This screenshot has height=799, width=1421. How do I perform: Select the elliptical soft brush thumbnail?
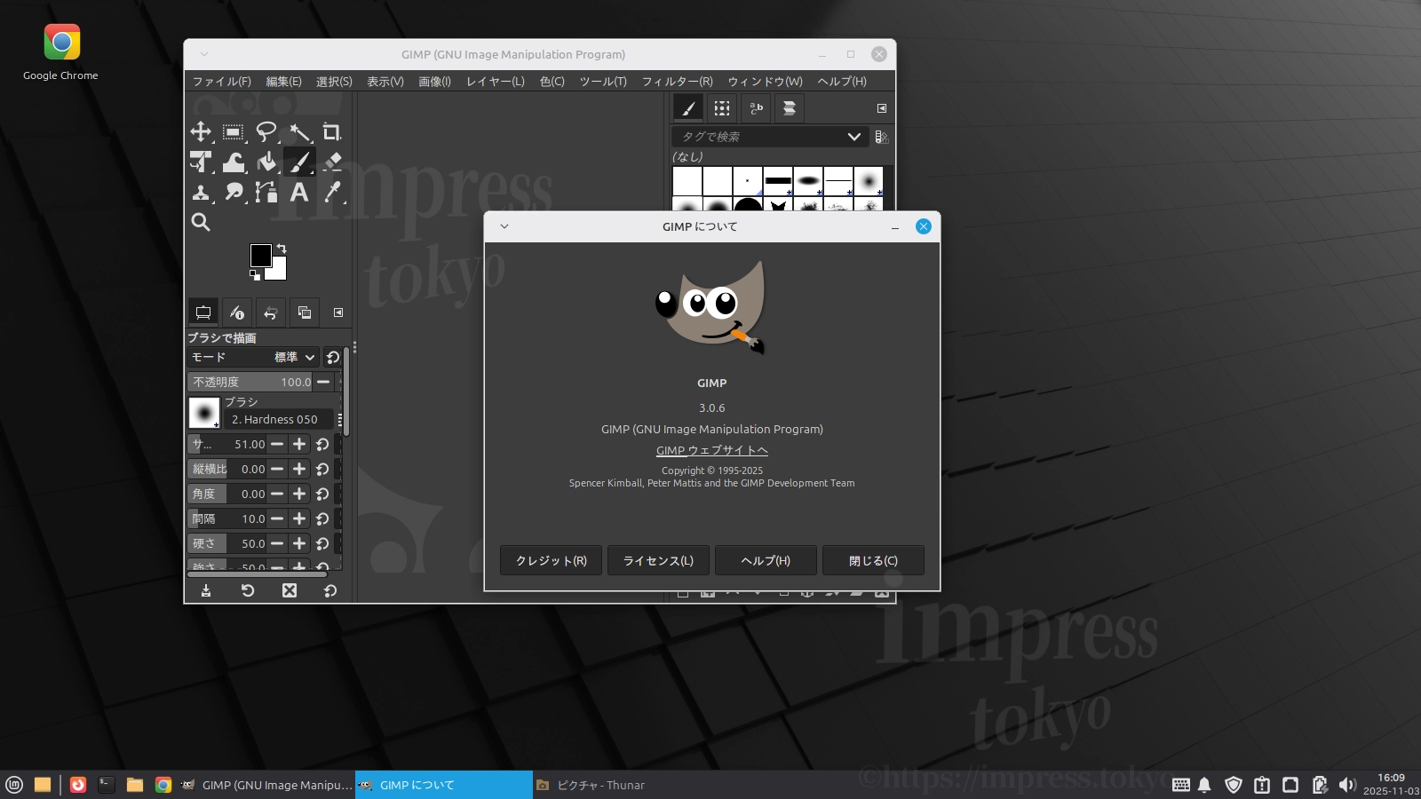point(808,181)
